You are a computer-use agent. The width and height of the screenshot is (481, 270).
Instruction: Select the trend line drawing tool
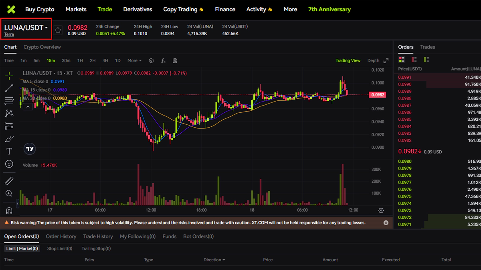(9, 88)
